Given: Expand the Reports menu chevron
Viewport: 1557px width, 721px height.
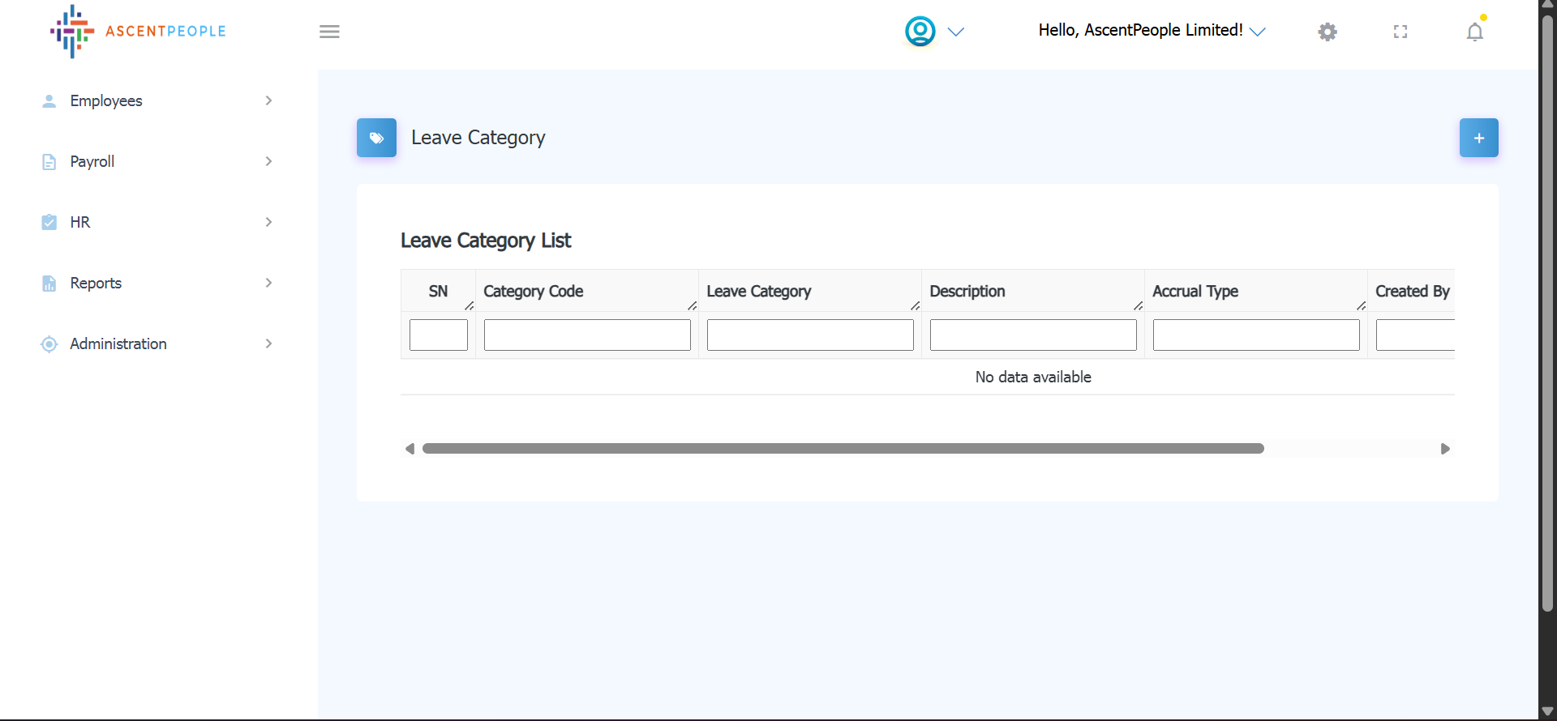Looking at the screenshot, I should tap(268, 283).
